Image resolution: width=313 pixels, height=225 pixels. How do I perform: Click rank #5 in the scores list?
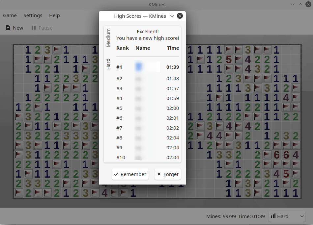tap(119, 108)
